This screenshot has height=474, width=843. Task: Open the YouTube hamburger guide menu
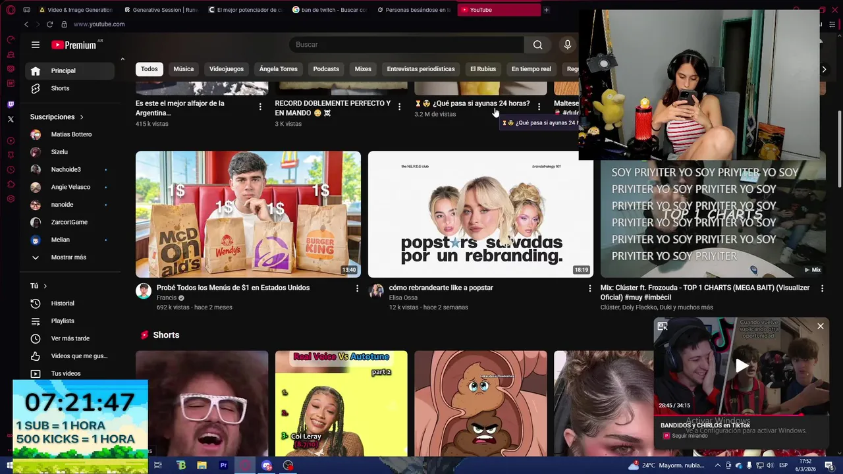pos(36,45)
